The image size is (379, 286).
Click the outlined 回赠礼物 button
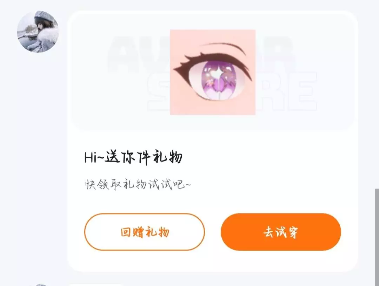pyautogui.click(x=145, y=232)
